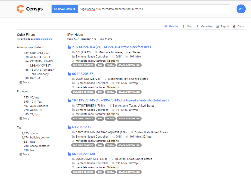Click gear icon beside 1911/fox for 216.14.224.164
The image size is (251, 177).
pyautogui.click(x=127, y=56)
